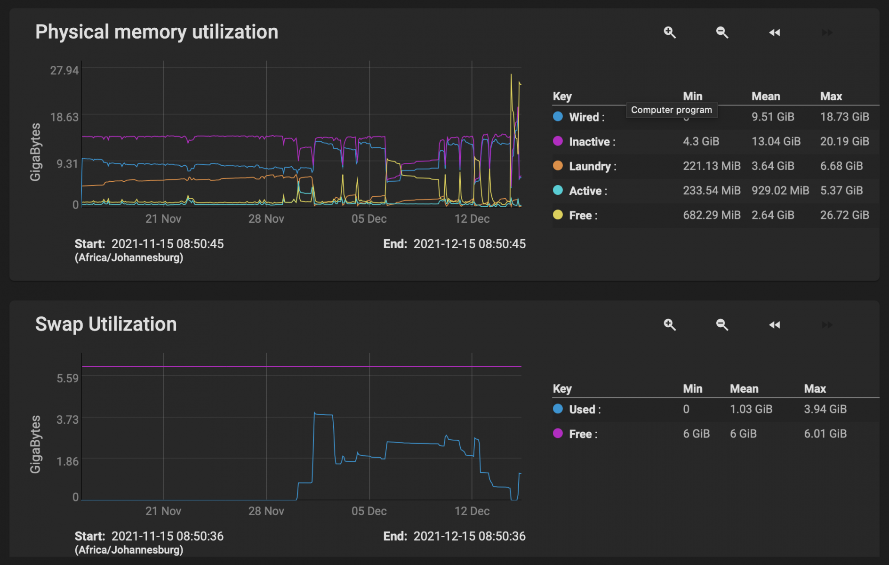This screenshot has height=565, width=889.
Task: Click the Active cyan legend dot
Action: click(x=558, y=190)
